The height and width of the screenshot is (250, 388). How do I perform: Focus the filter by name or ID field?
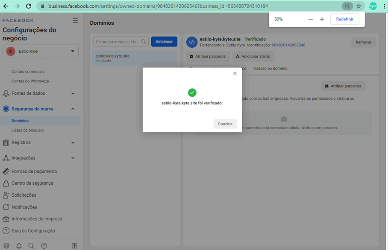121,42
